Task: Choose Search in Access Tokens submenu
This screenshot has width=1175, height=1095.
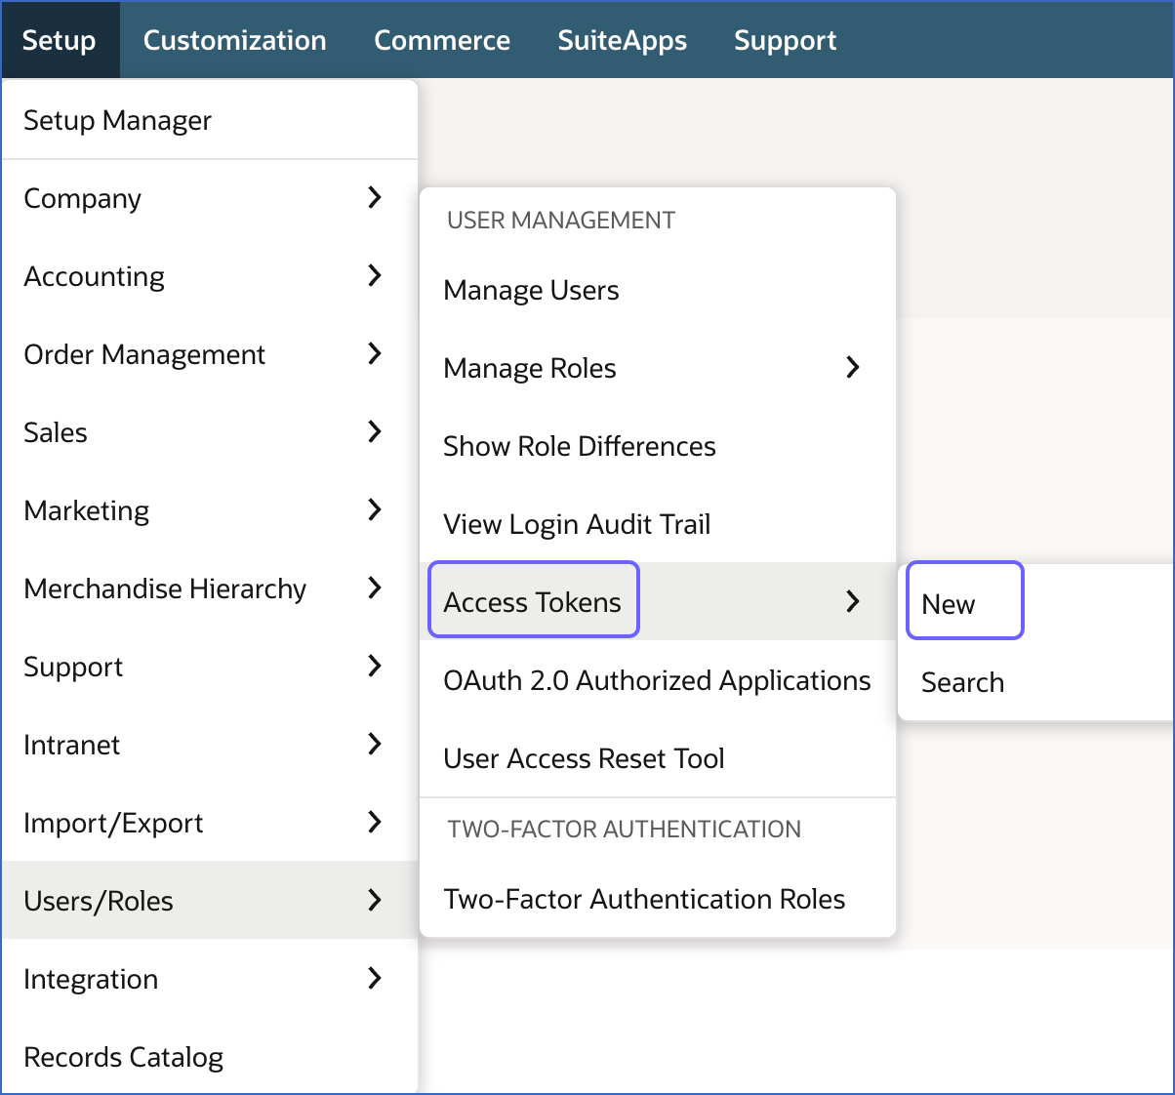Action: click(962, 682)
